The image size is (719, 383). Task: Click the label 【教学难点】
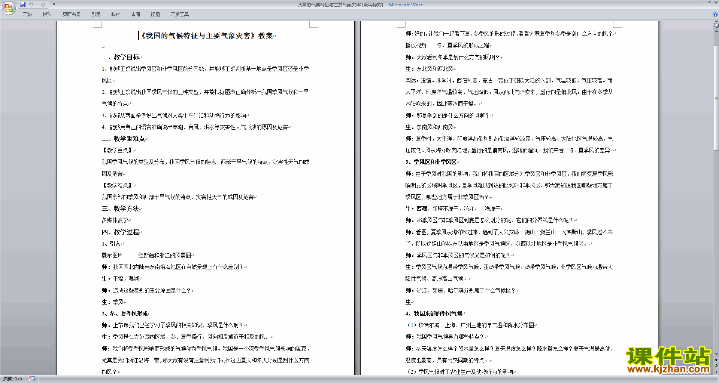coord(117,185)
